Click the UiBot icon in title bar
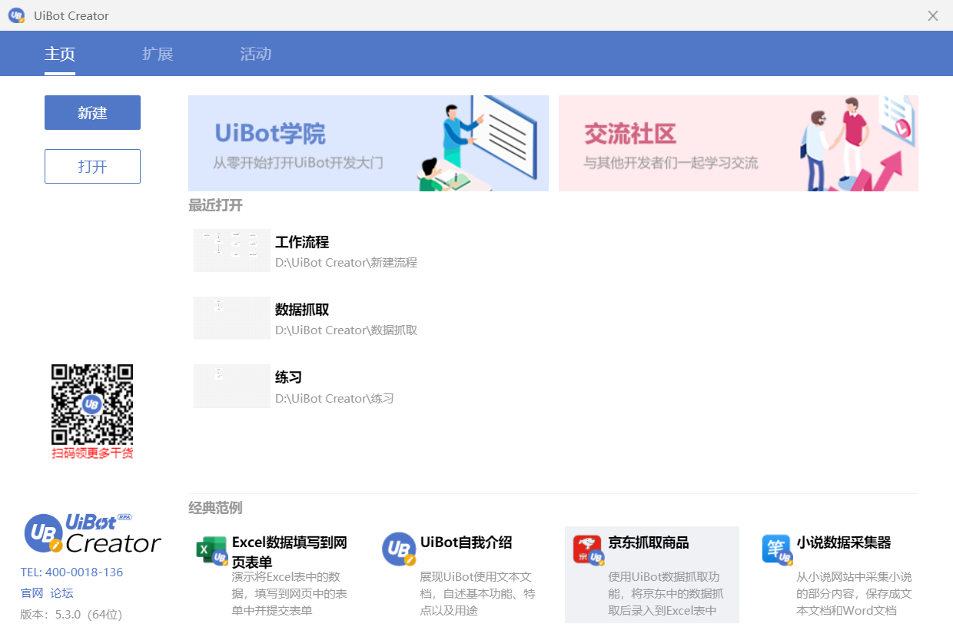The image size is (953, 637). (x=16, y=15)
